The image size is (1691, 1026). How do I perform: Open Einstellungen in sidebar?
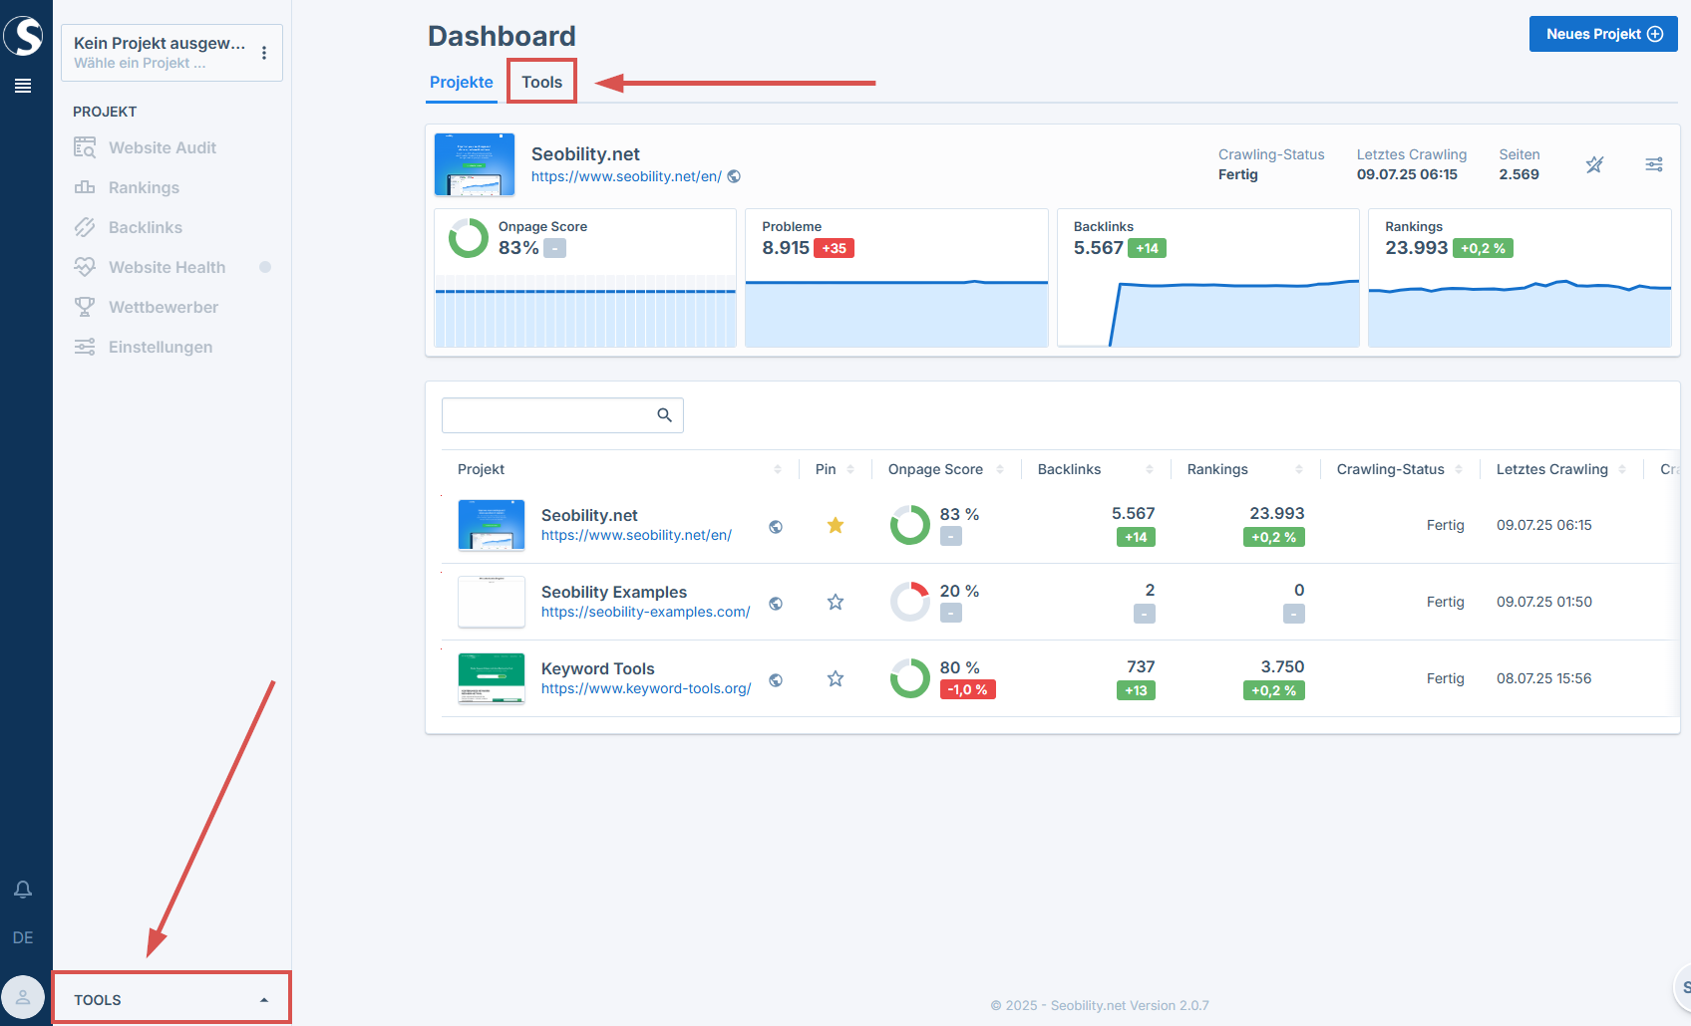point(161,347)
